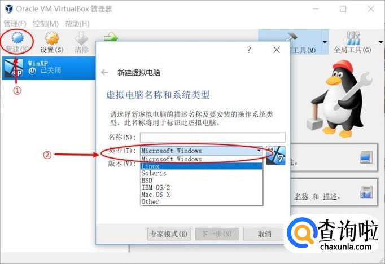Click the dialog help question mark
Viewport: 385px width, 264px height.
coord(249,50)
